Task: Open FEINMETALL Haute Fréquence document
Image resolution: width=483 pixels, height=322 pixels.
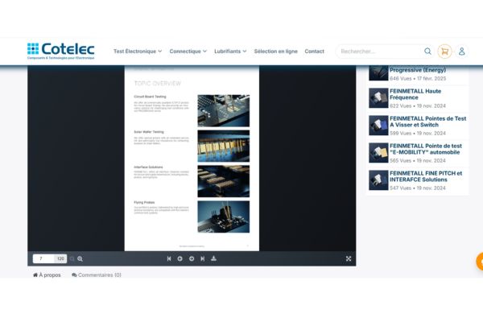Action: pyautogui.click(x=415, y=94)
